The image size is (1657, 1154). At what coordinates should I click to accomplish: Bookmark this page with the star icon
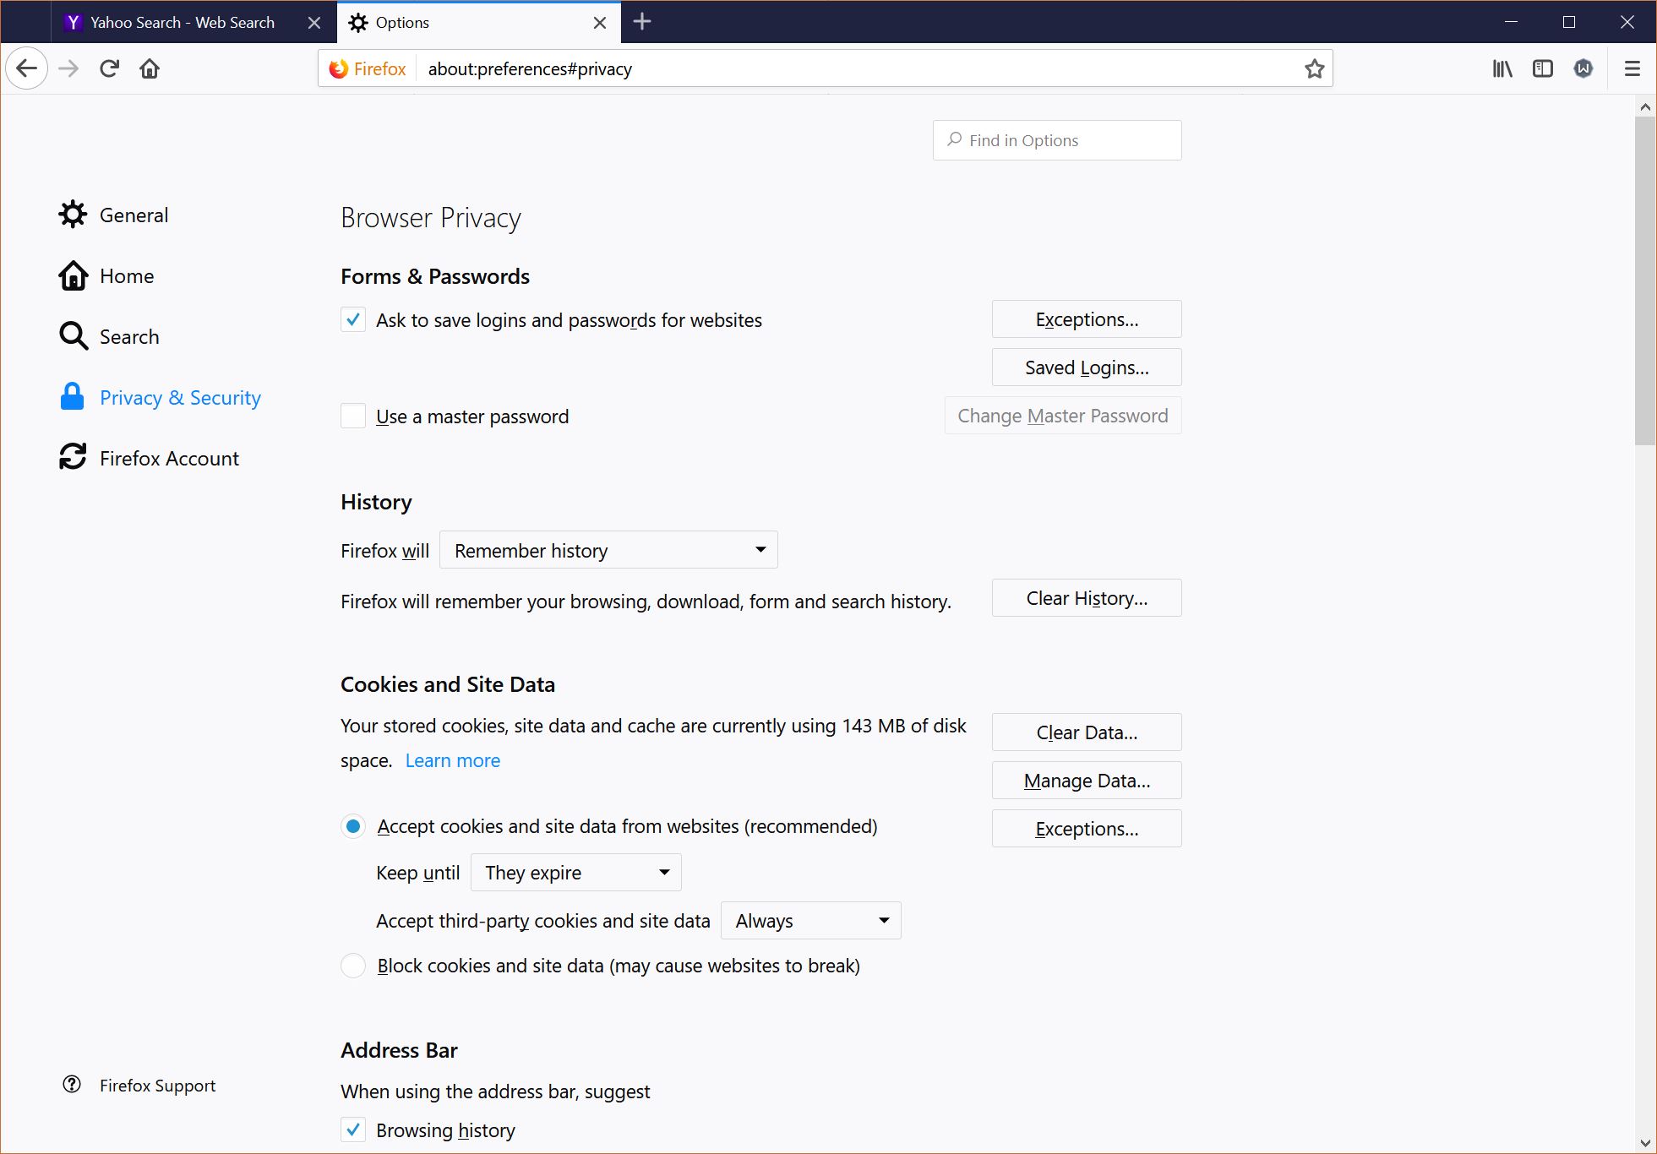tap(1314, 68)
